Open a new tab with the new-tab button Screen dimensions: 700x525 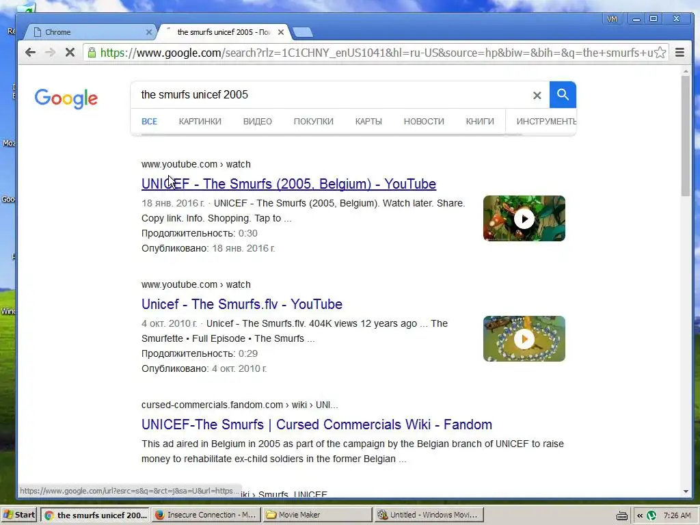tap(303, 32)
